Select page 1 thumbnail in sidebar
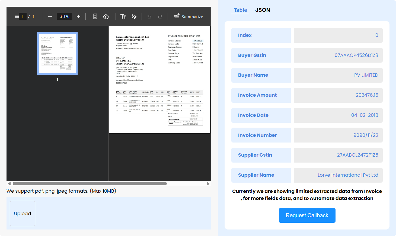 [x=57, y=53]
